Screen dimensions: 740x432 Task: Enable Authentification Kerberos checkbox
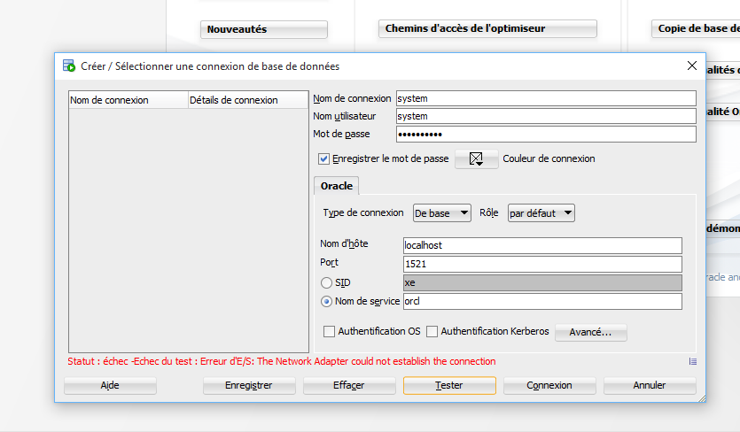point(432,332)
